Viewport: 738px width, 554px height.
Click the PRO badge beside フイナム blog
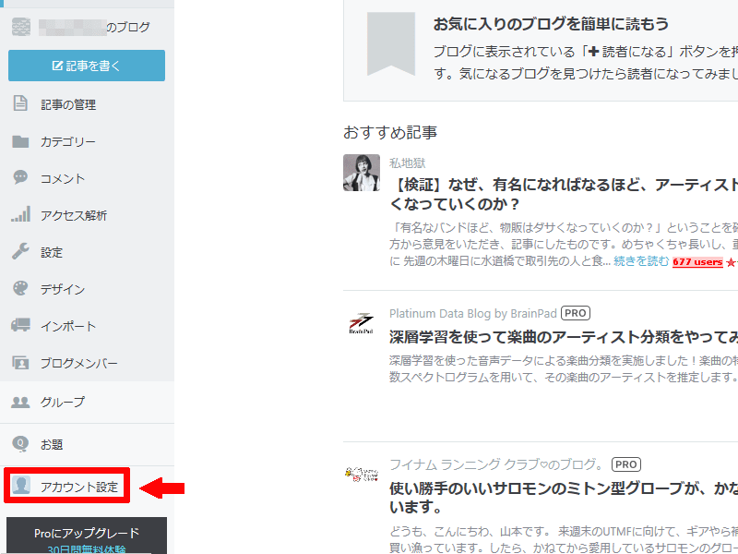626,464
